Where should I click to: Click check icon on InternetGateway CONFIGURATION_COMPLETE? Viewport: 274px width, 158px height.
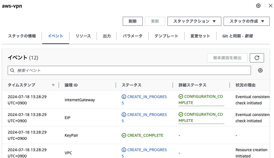pos(181,96)
